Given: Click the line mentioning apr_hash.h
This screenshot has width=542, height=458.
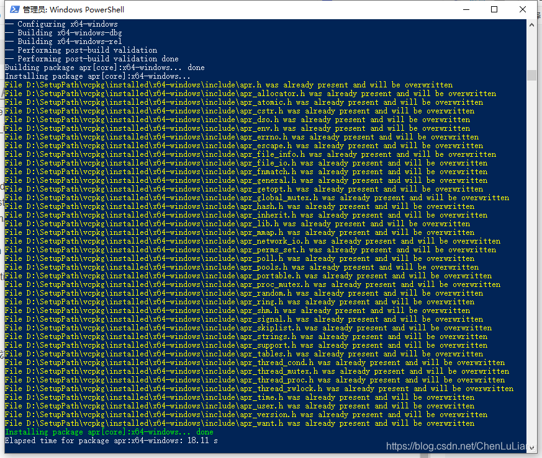Looking at the screenshot, I should tap(240, 206).
